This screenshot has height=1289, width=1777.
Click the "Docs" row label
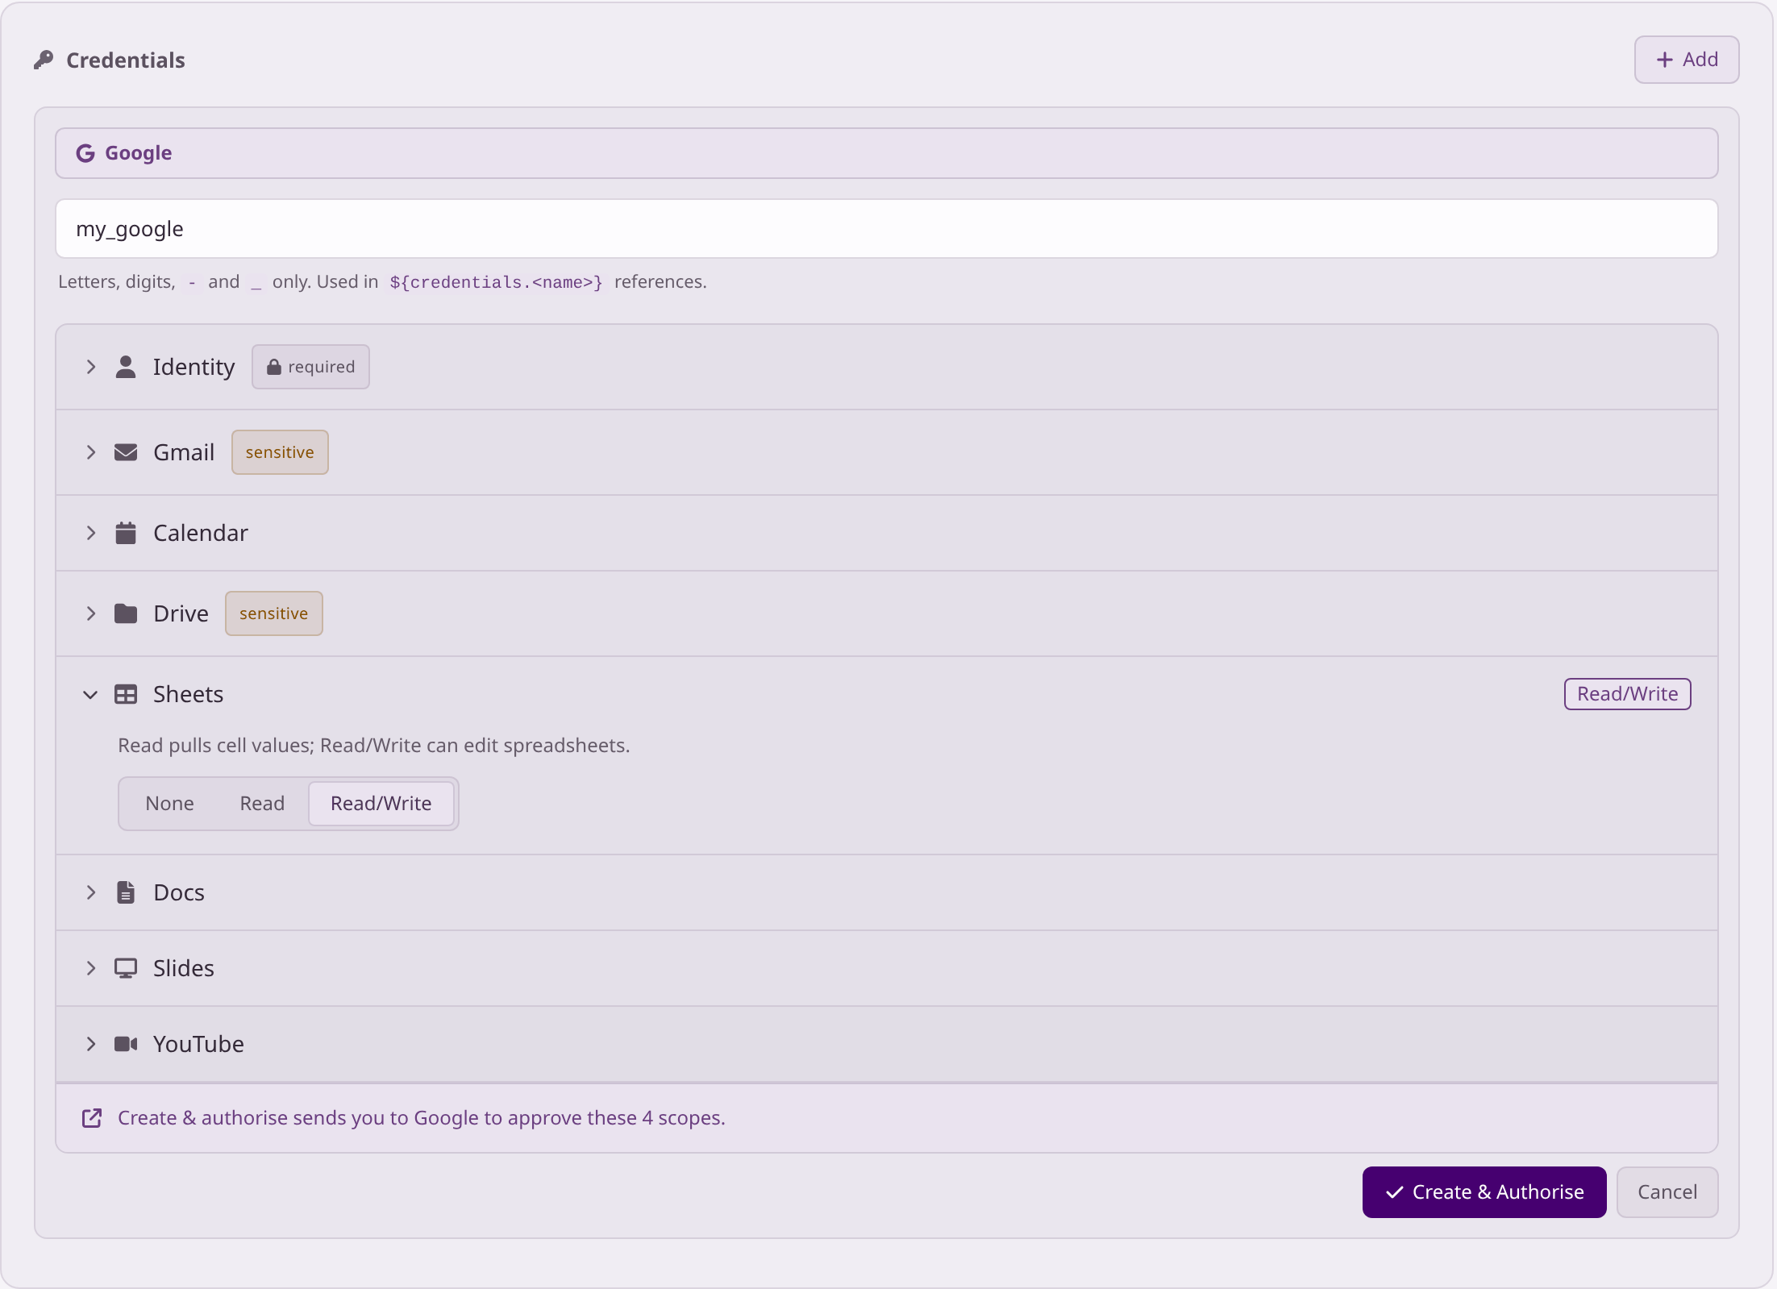coord(179,892)
